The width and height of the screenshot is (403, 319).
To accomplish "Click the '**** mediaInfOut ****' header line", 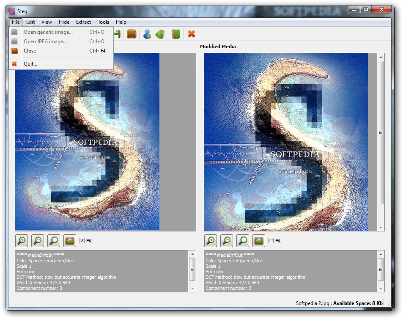I will pyautogui.click(x=230, y=255).
